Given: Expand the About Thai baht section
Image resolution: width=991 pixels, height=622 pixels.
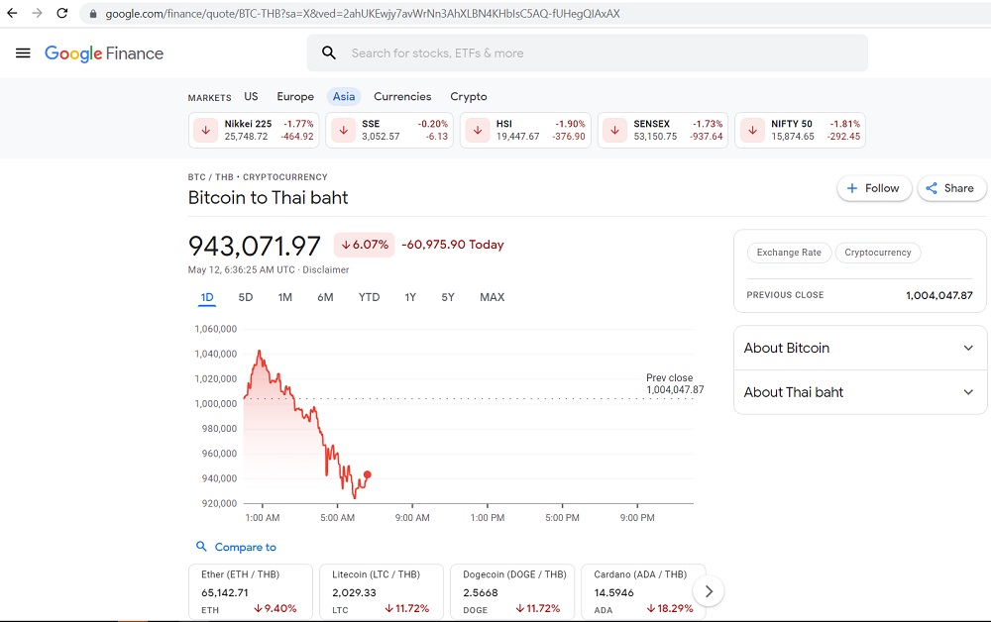Looking at the screenshot, I should pos(859,392).
